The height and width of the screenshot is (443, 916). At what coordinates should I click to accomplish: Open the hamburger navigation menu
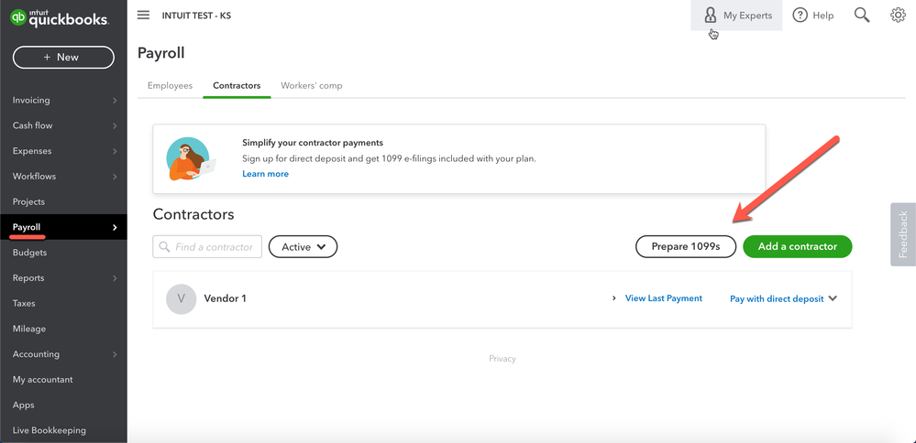coord(143,15)
